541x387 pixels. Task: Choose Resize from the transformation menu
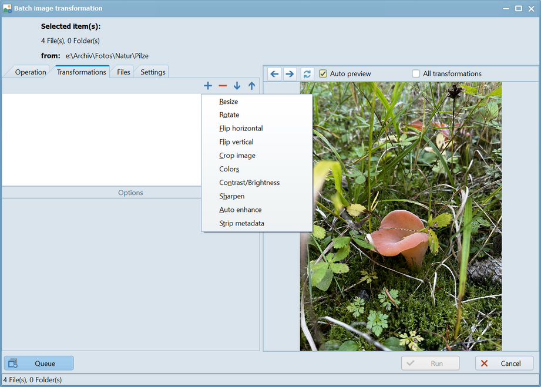tap(229, 102)
